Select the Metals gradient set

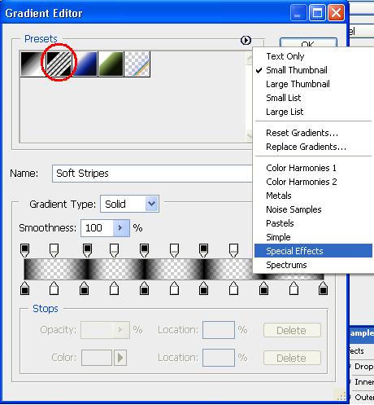[279, 196]
